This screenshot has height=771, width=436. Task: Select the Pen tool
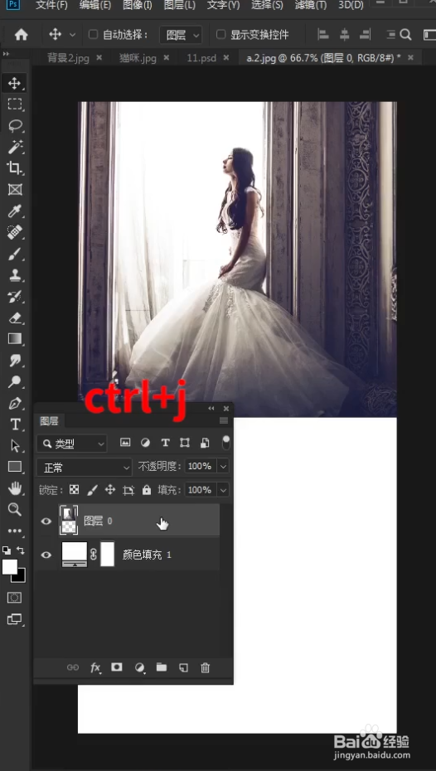14,403
